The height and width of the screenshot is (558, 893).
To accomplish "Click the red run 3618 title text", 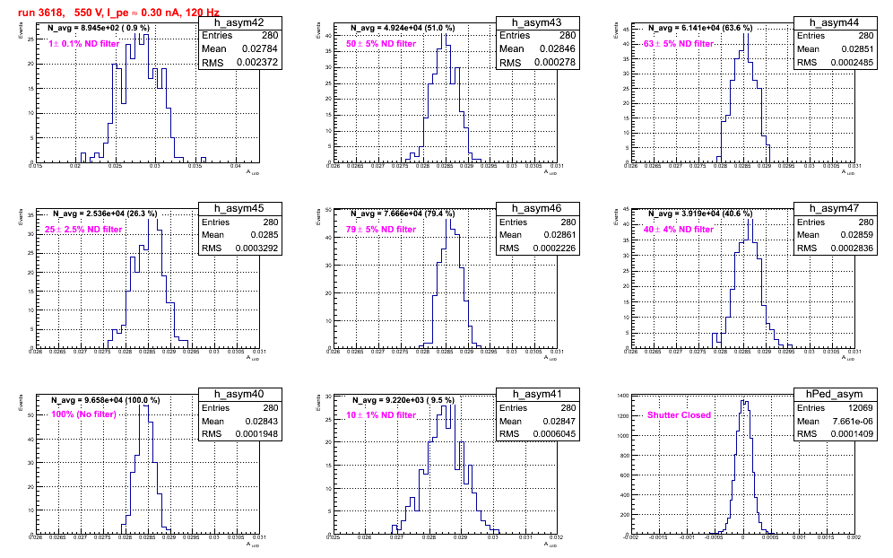I will (x=118, y=12).
